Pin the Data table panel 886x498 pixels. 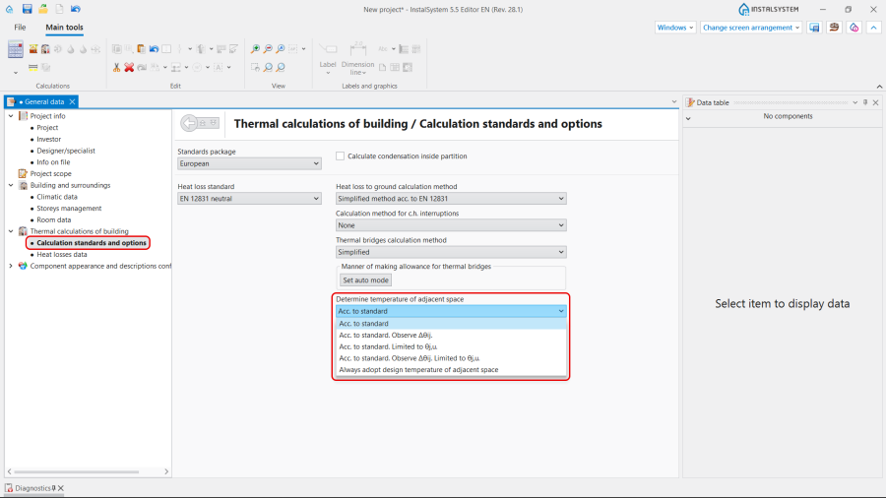pos(865,102)
